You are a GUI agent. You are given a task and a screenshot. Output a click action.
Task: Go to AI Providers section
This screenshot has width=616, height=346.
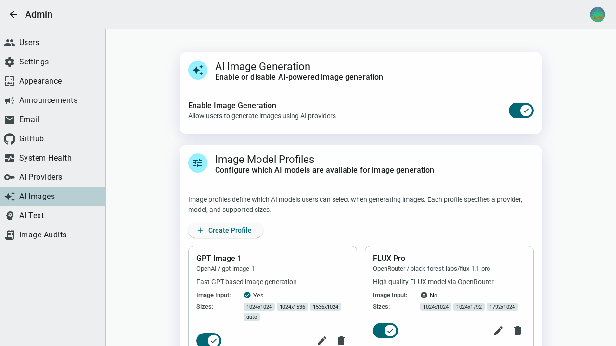(52, 177)
